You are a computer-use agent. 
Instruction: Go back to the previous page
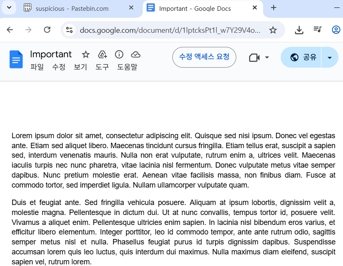10,30
